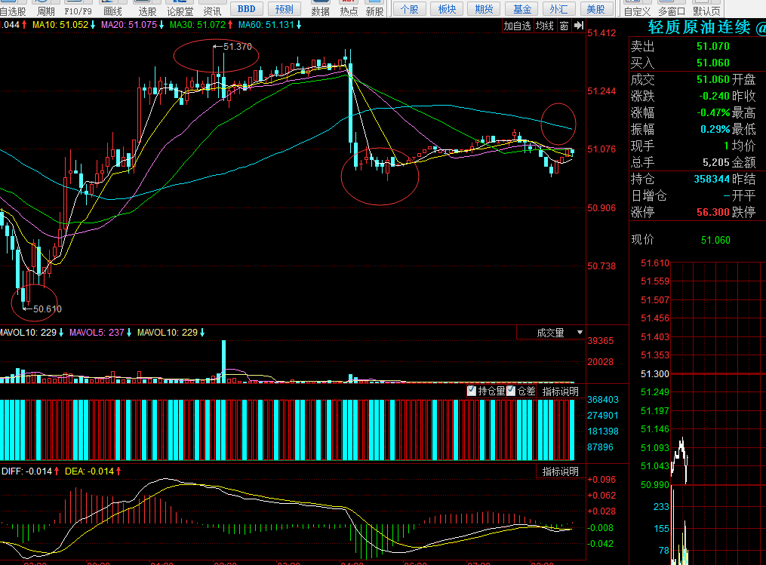
Task: Open the 数据 data toolbar item
Action: pos(321,8)
